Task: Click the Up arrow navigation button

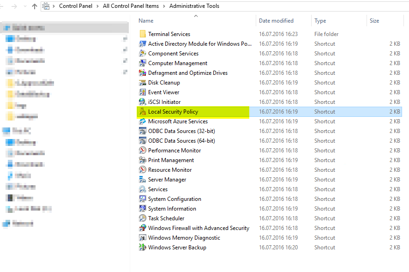Action: [x=35, y=6]
